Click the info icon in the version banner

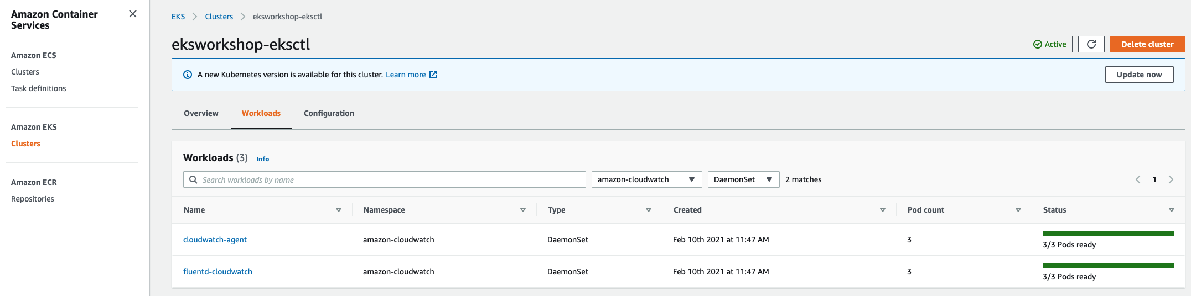point(188,75)
